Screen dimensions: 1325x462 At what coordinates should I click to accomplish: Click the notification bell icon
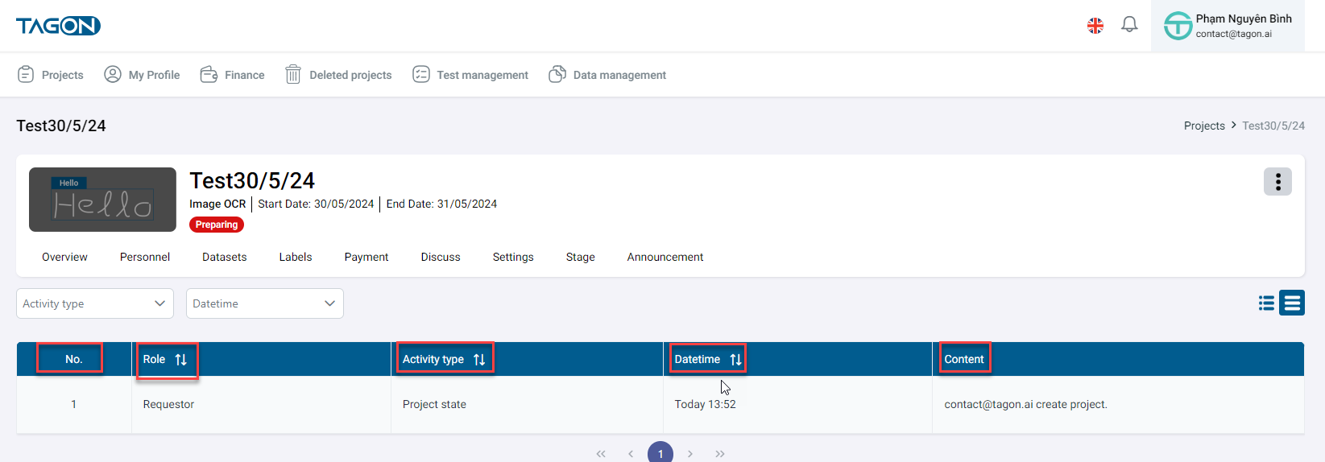[1129, 25]
